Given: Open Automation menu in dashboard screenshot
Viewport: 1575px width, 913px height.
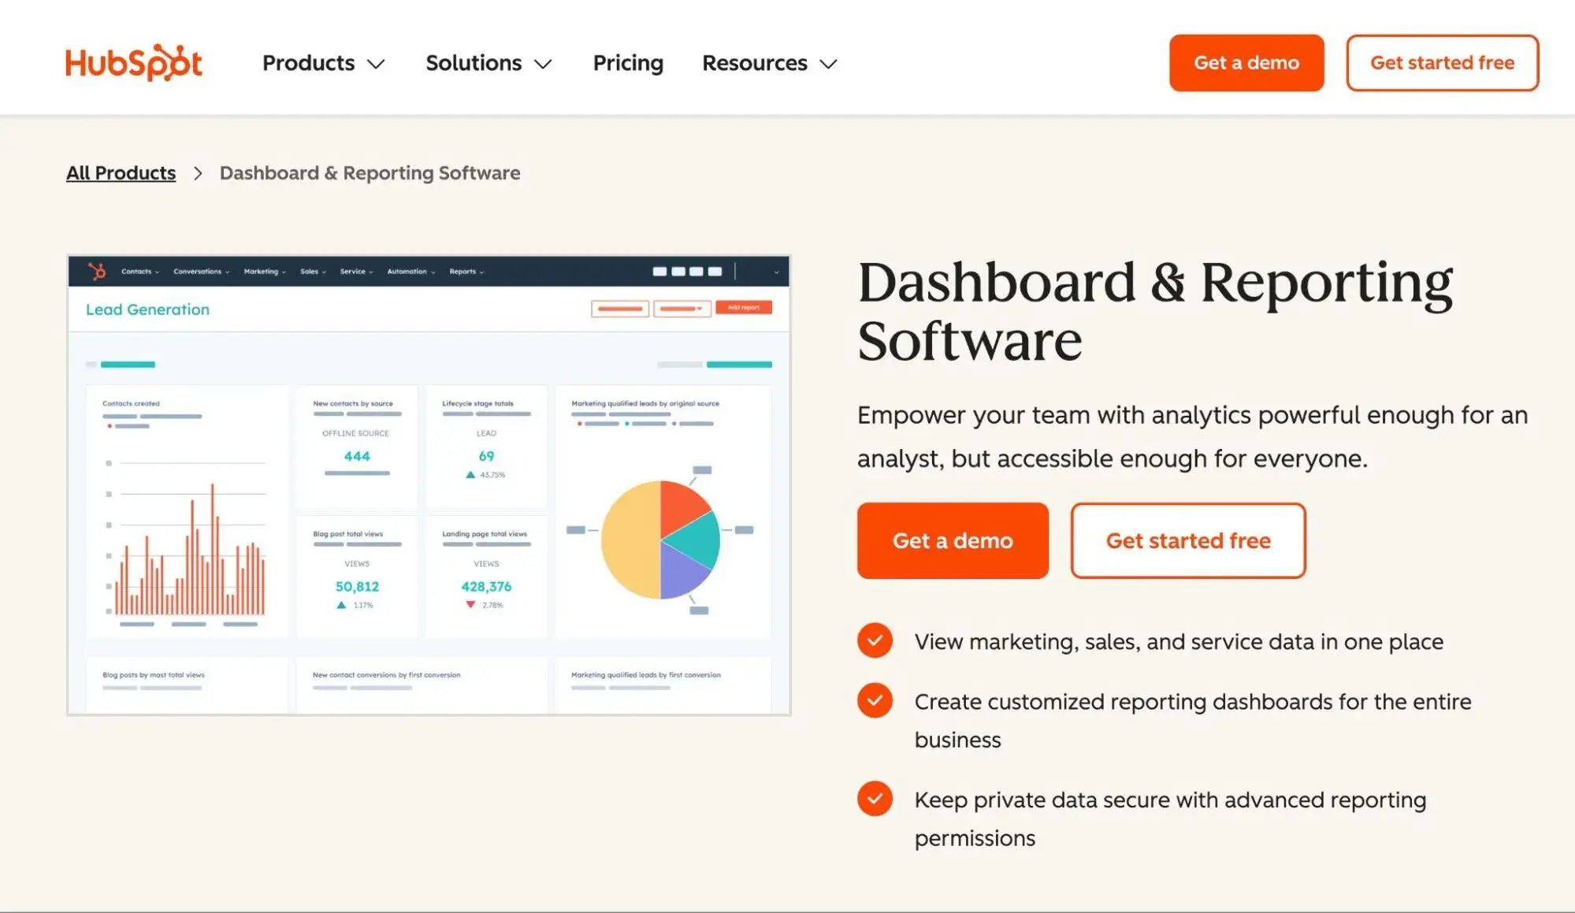Looking at the screenshot, I should 410,271.
